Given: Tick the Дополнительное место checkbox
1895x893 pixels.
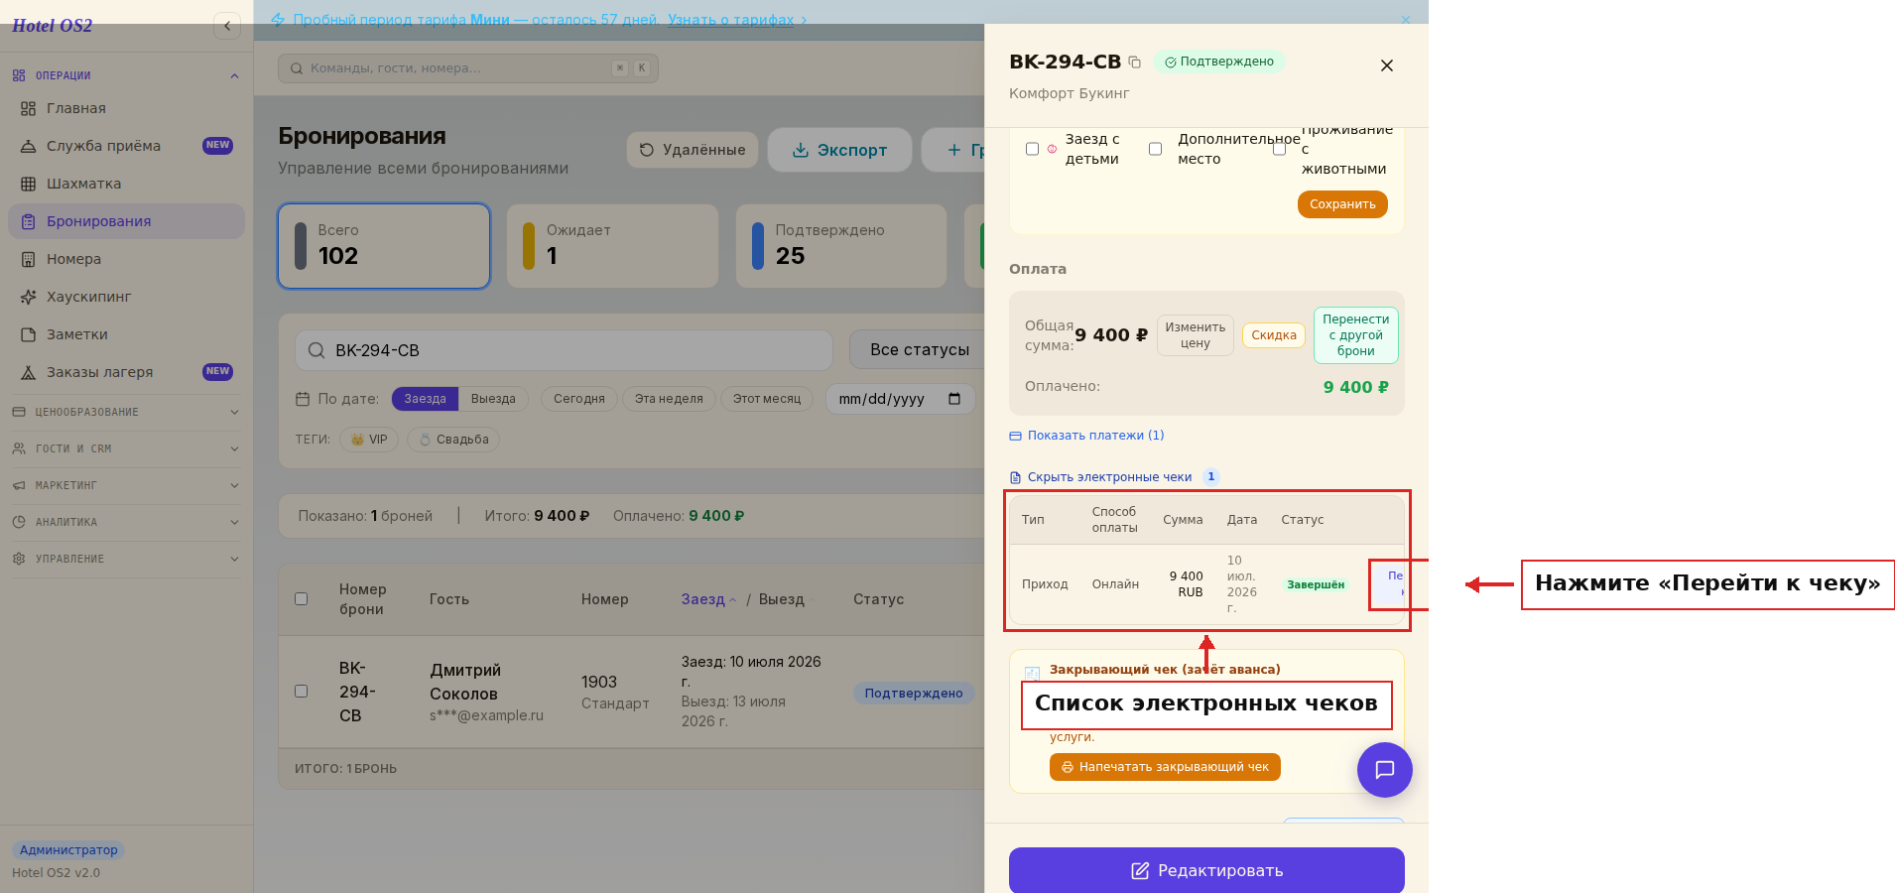Looking at the screenshot, I should point(1155,149).
